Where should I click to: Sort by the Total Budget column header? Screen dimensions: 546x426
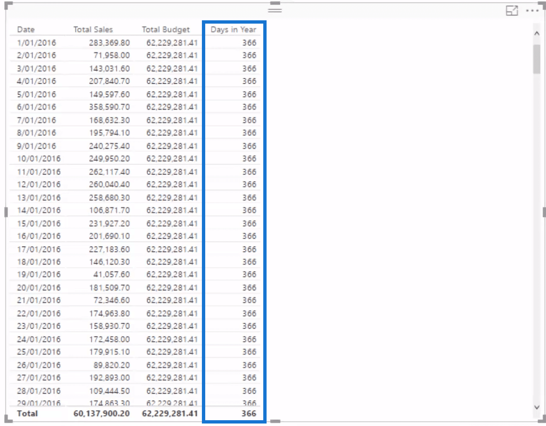click(165, 29)
